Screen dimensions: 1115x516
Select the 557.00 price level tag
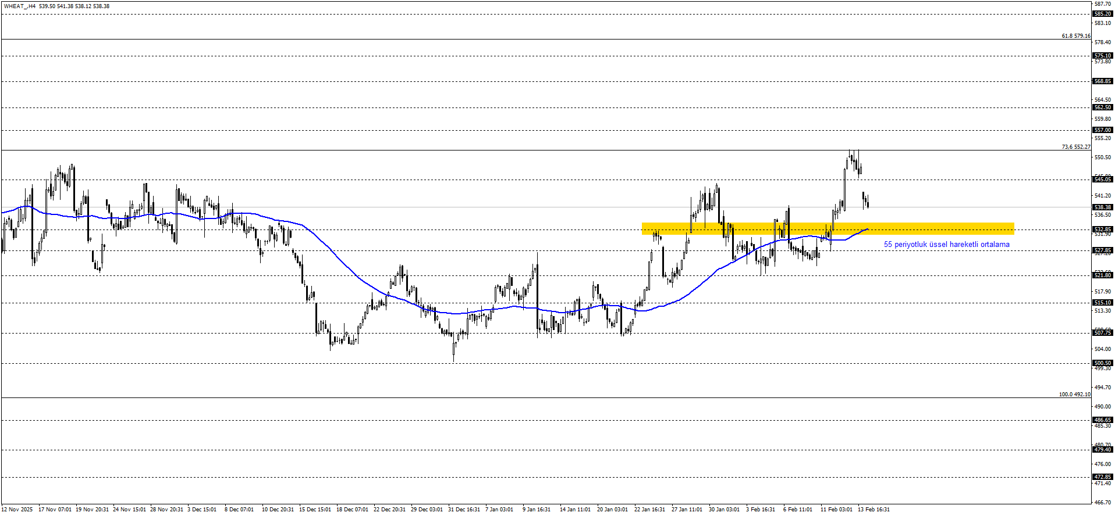pos(1103,130)
